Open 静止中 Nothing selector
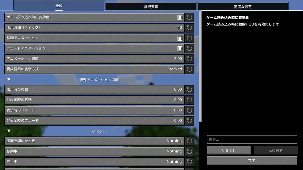This screenshot has height=170, width=303. tap(174, 161)
